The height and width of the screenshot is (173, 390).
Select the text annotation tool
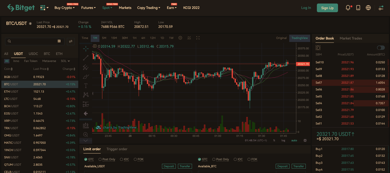(86, 86)
